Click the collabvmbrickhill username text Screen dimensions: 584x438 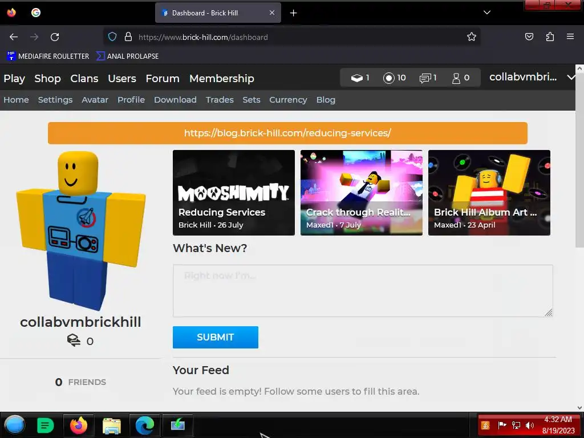click(80, 322)
